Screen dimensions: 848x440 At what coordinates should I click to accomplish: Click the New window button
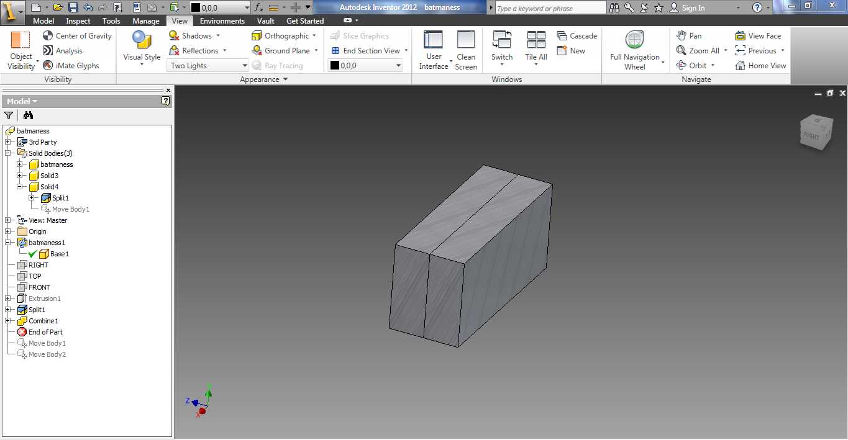point(571,50)
